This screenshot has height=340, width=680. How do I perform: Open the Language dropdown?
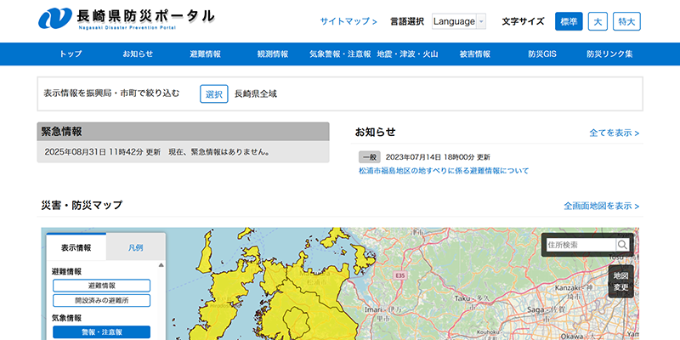(x=459, y=21)
